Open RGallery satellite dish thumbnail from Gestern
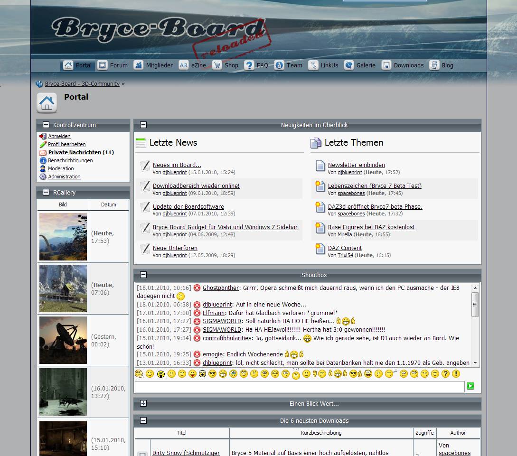Viewport: 517px width, 456px height. click(x=63, y=340)
